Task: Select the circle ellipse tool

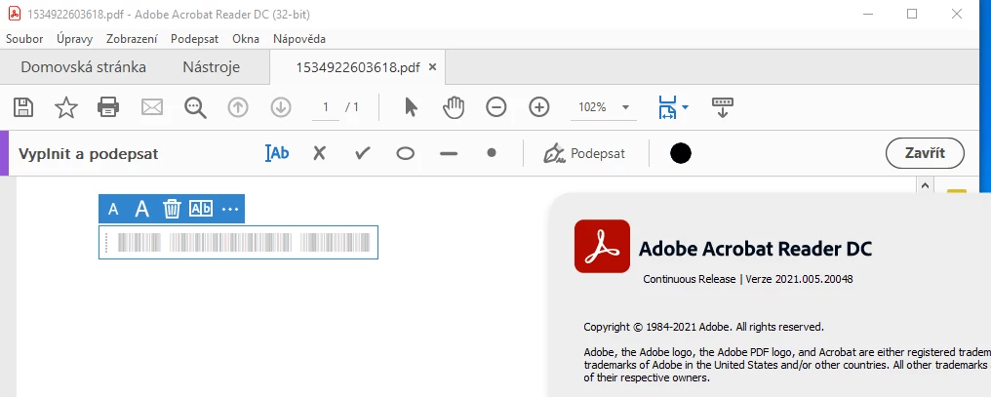Action: click(405, 153)
